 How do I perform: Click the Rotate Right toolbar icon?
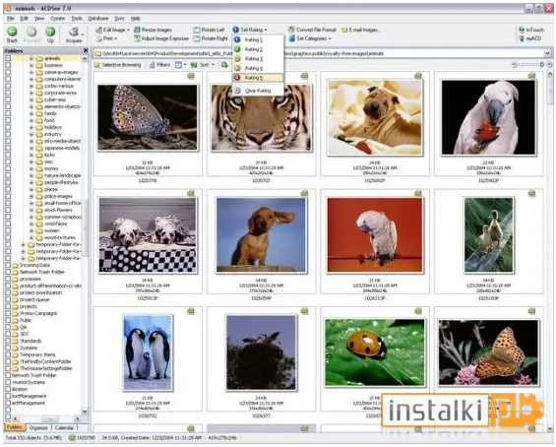pyautogui.click(x=197, y=38)
